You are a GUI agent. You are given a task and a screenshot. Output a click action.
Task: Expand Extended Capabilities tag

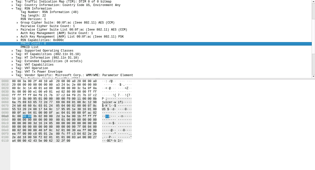click(12, 61)
